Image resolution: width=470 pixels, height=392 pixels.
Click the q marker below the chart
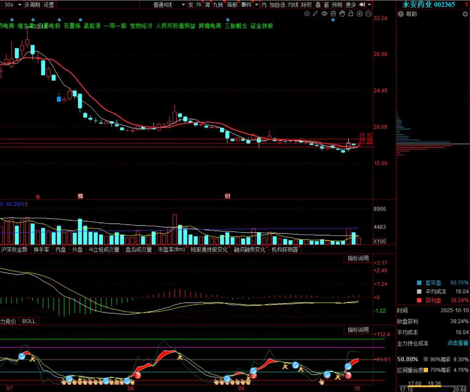38,196
